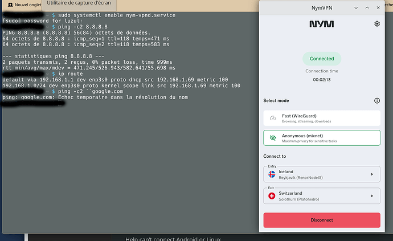Click the up chevron in the NymVPN title bar
Screen dimensions: 393x241
(367, 8)
